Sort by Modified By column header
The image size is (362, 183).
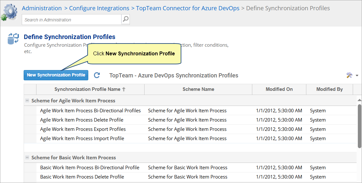coord(329,89)
